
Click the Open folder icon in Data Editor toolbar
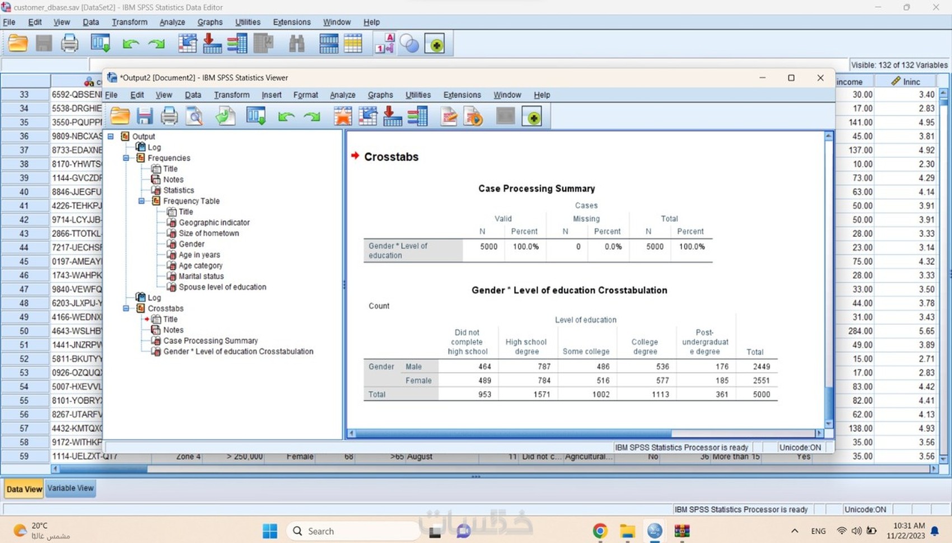click(18, 44)
